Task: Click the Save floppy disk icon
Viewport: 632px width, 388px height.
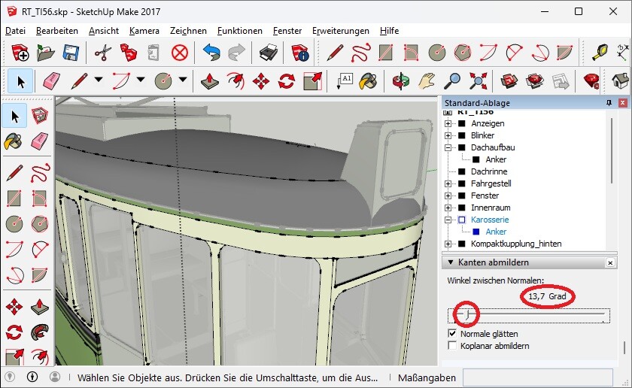Action: pyautogui.click(x=71, y=53)
